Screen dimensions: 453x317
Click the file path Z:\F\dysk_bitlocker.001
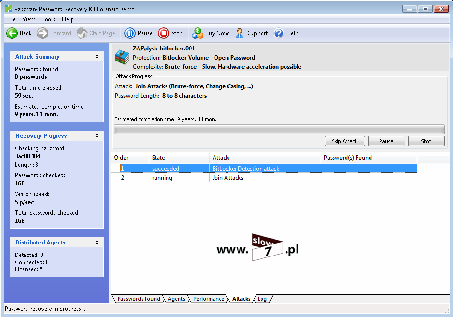click(x=164, y=49)
